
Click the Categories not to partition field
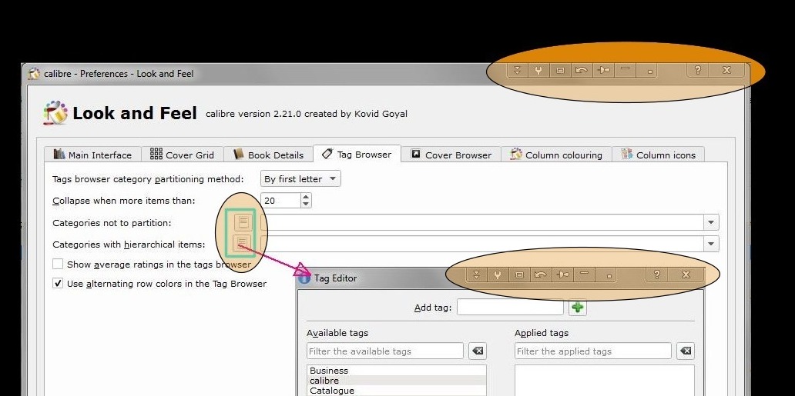point(482,221)
